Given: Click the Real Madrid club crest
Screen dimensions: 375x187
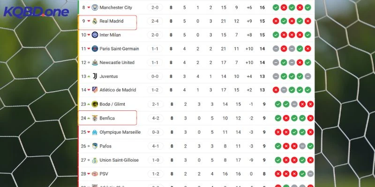Looking at the screenshot, I should coord(95,21).
